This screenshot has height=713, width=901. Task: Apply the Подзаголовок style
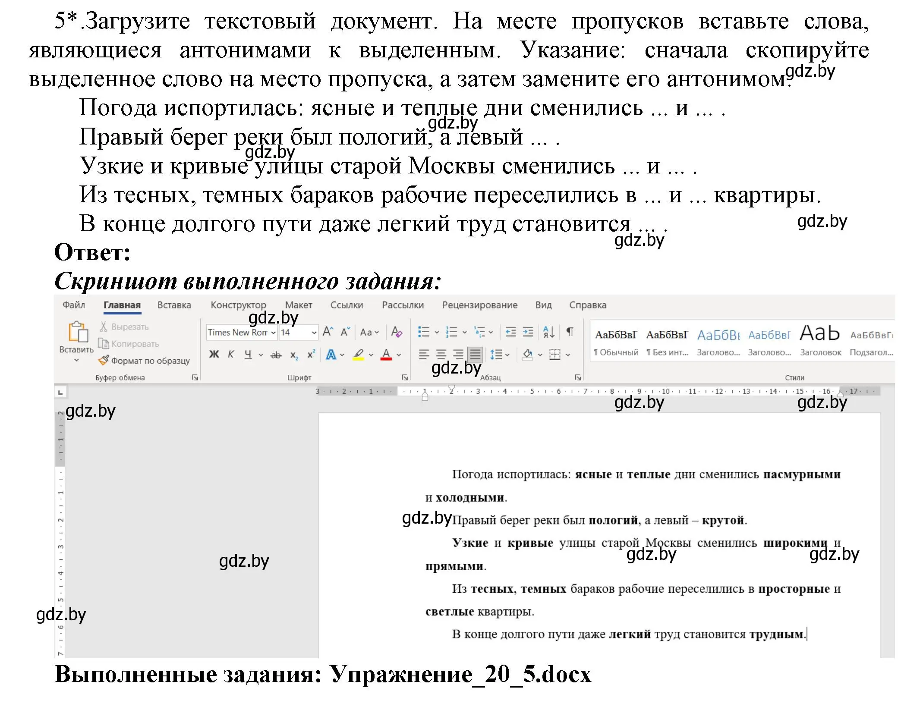871,343
